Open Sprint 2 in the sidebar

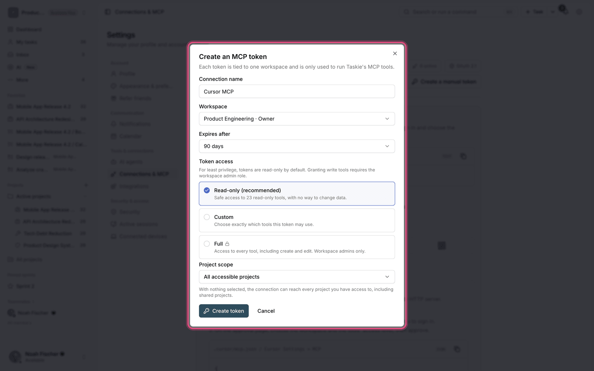[47, 286]
